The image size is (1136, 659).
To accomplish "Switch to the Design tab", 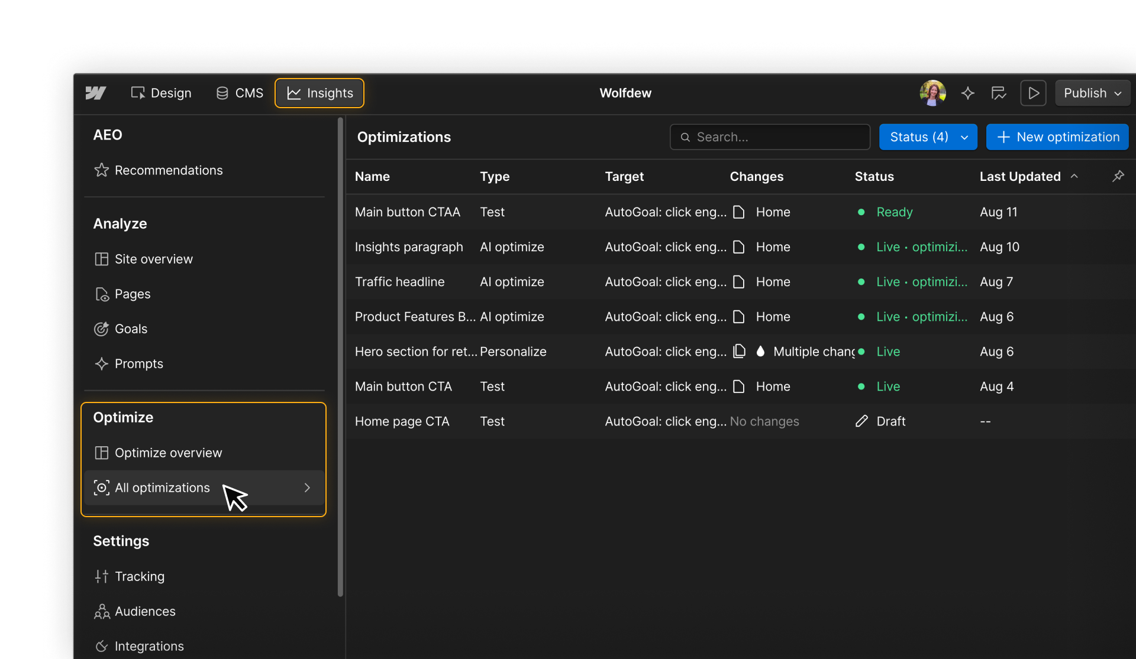I will 161,93.
